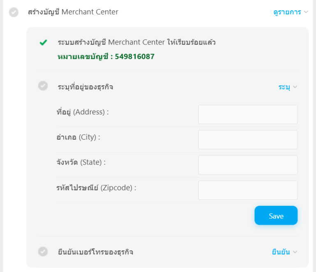Click the status circle beside ระบุที่อยู่ของธุรกิจ

pos(43,86)
